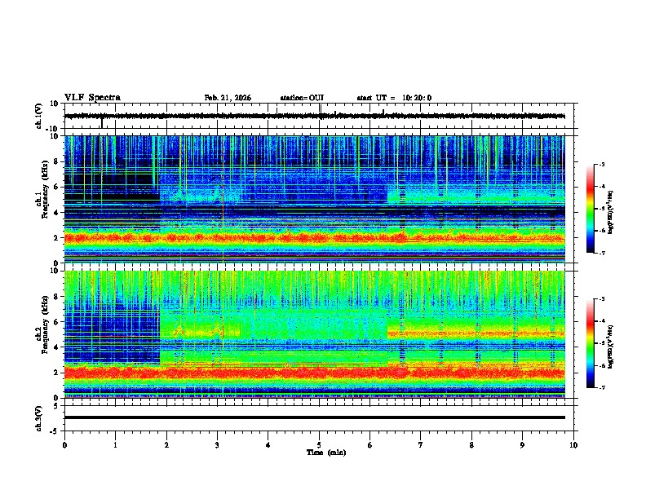Click the time axis tick label "2"

166,445
